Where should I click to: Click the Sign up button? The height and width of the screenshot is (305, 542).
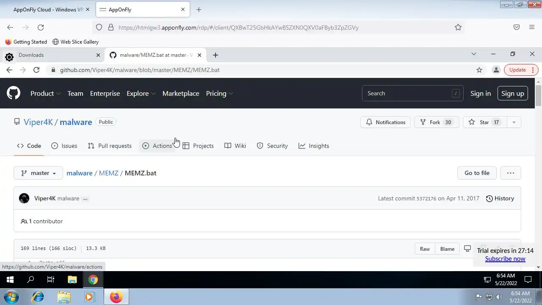pyautogui.click(x=512, y=93)
